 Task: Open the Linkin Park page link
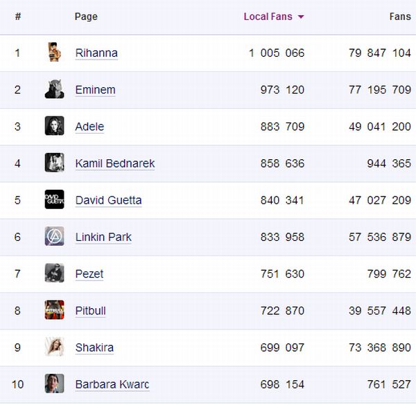point(103,237)
